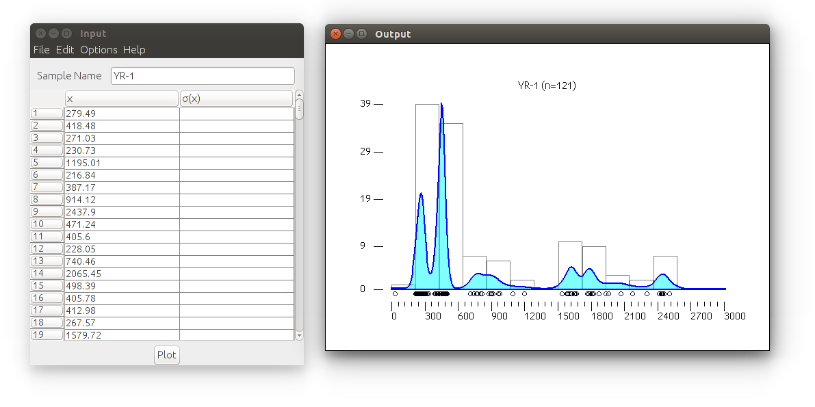Minimize the Output plot window
The width and height of the screenshot is (815, 407).
click(348, 34)
